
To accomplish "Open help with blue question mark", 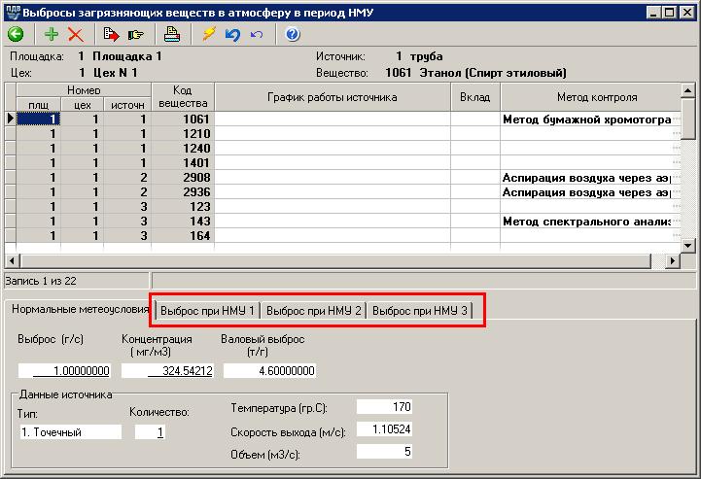I will click(x=292, y=35).
